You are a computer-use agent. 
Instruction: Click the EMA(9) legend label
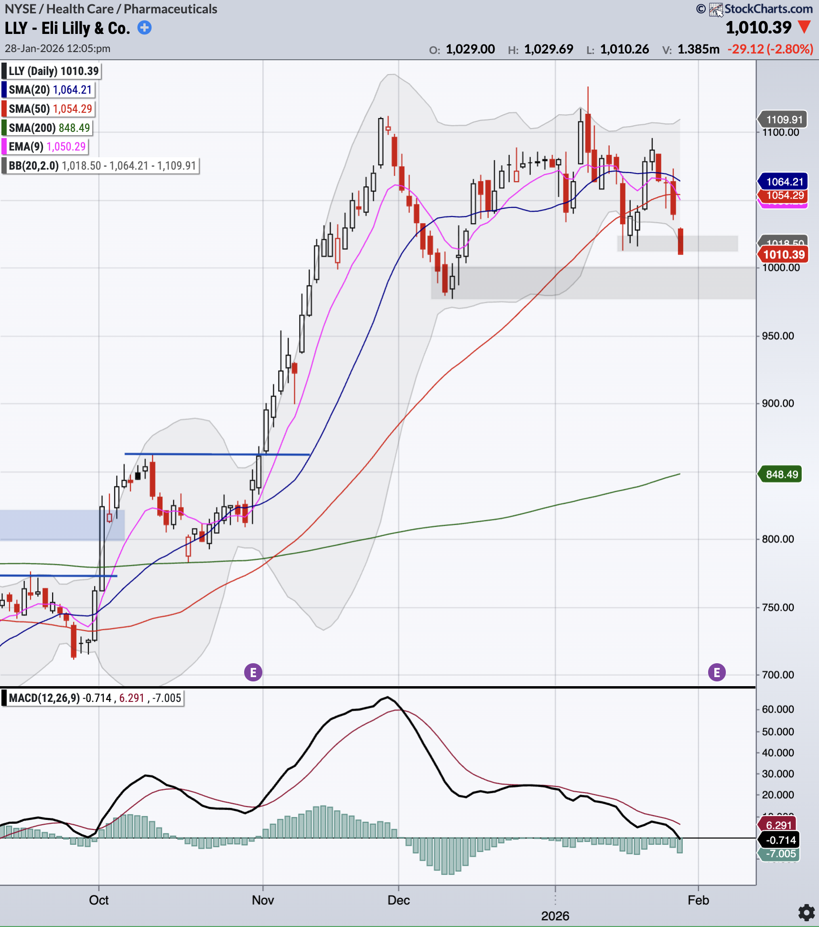point(47,147)
